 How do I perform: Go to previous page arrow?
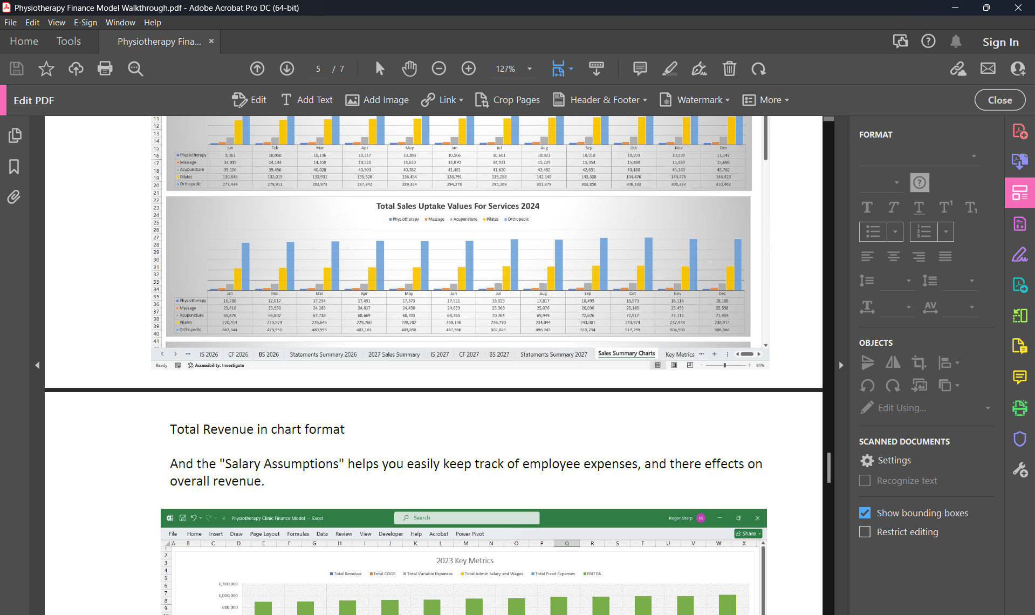click(257, 69)
